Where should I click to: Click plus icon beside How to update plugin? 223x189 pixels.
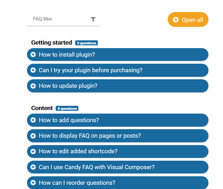pyautogui.click(x=33, y=86)
